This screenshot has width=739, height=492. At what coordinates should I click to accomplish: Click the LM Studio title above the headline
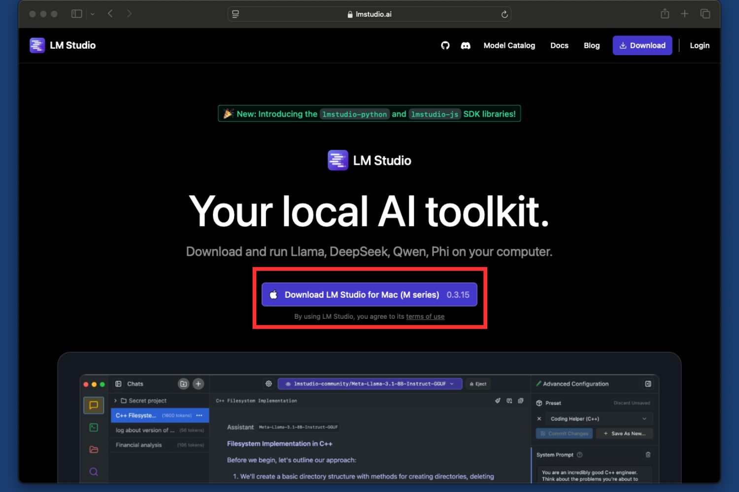[x=382, y=160]
